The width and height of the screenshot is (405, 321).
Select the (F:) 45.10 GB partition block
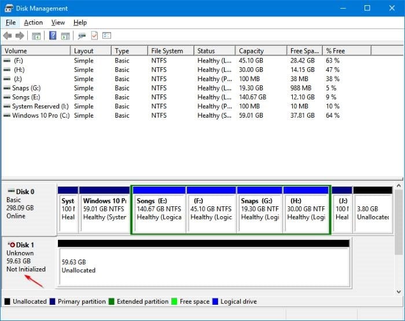(211, 209)
